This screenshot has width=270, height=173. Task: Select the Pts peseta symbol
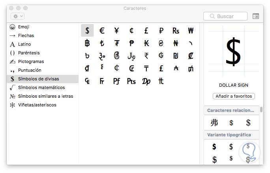131,81
